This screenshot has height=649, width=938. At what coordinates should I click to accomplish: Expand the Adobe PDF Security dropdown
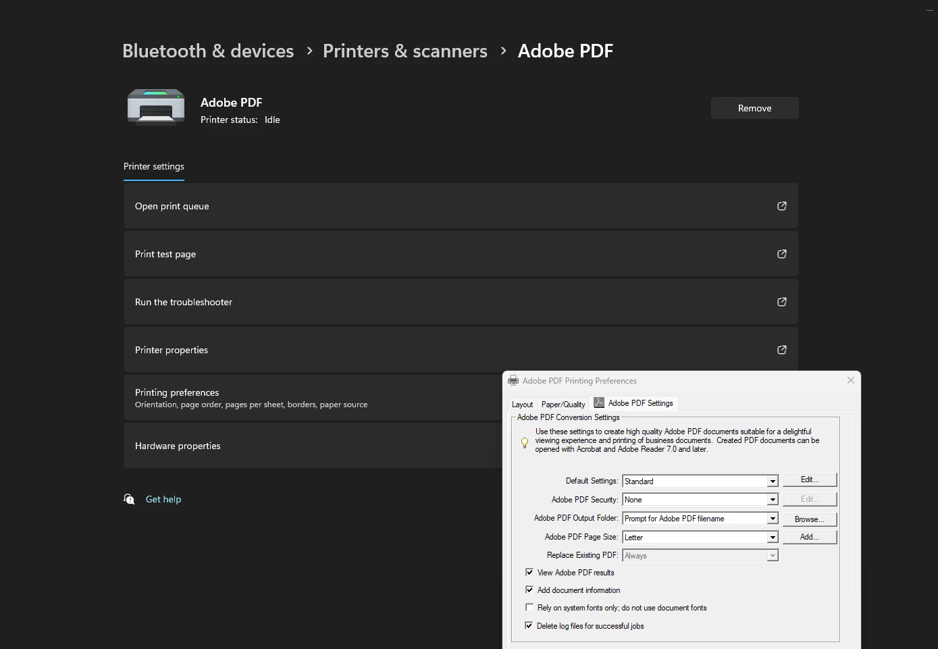[x=772, y=500]
